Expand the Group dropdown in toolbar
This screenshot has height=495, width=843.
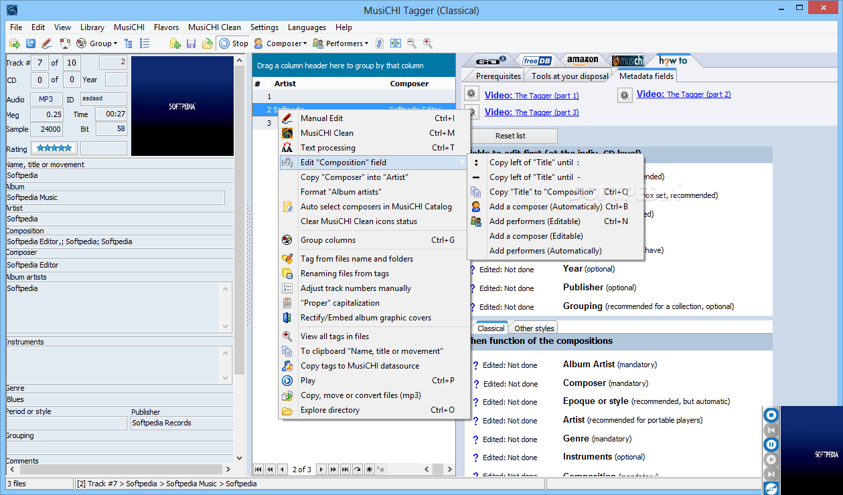coord(115,44)
